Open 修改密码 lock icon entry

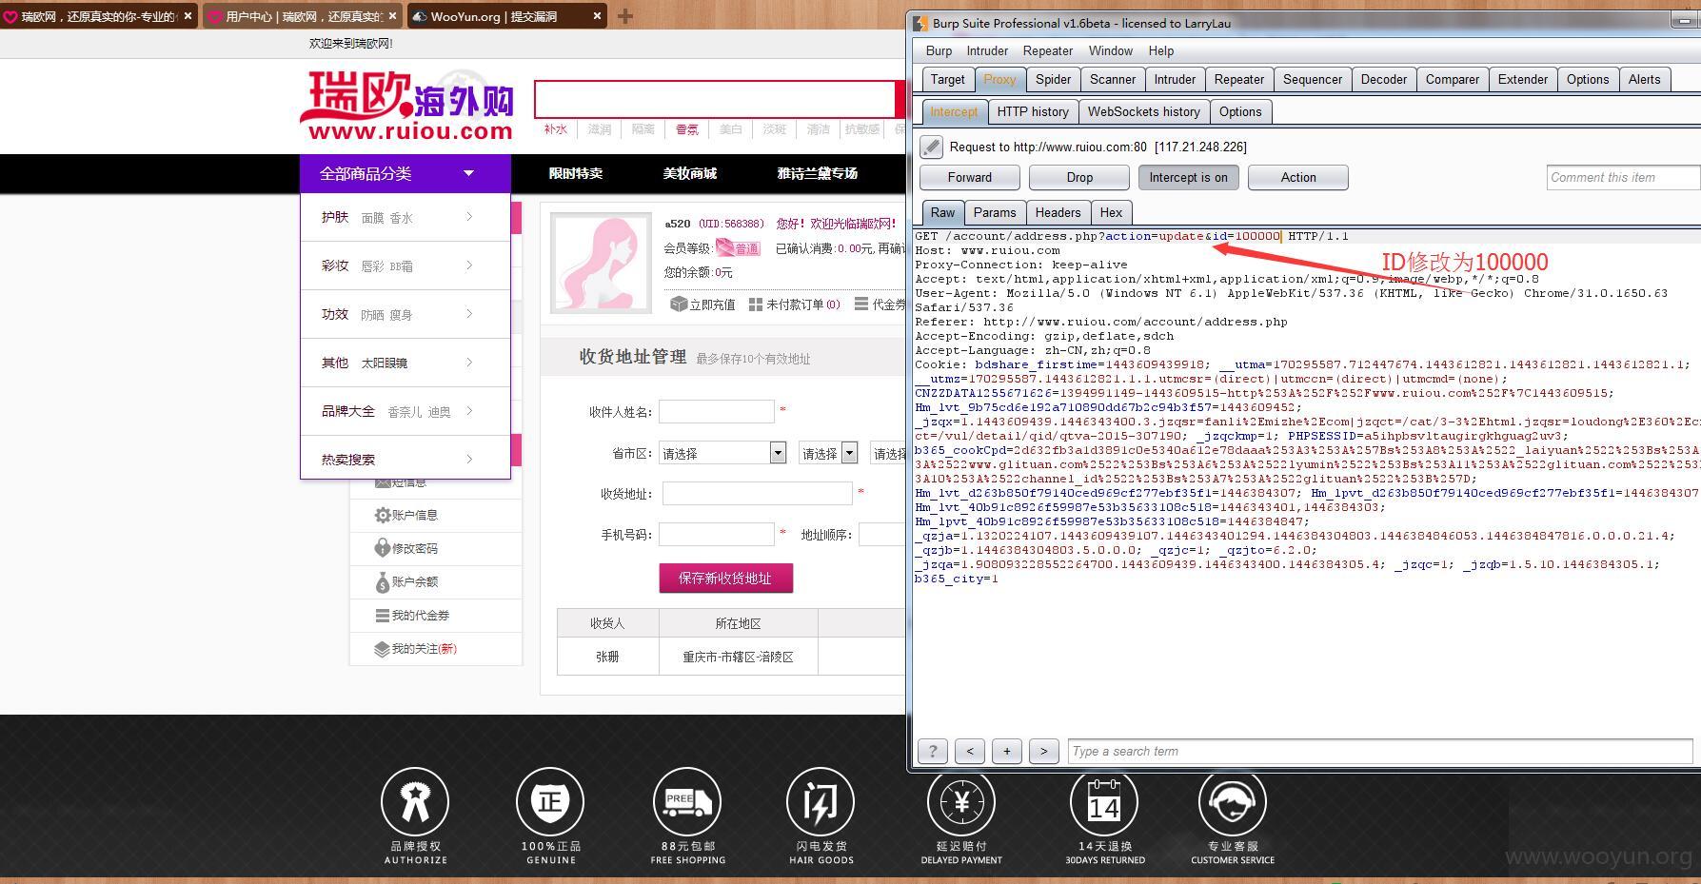pos(383,548)
